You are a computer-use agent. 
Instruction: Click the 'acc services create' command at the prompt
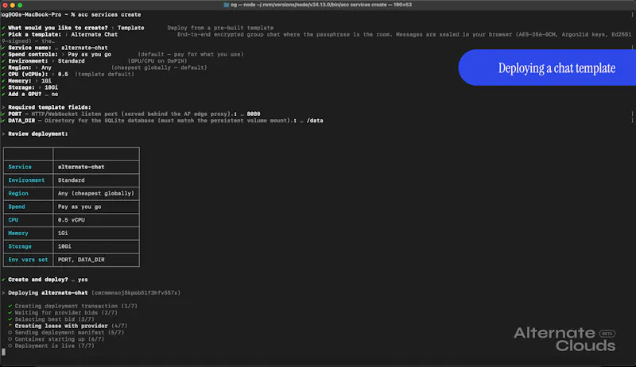tap(109, 14)
